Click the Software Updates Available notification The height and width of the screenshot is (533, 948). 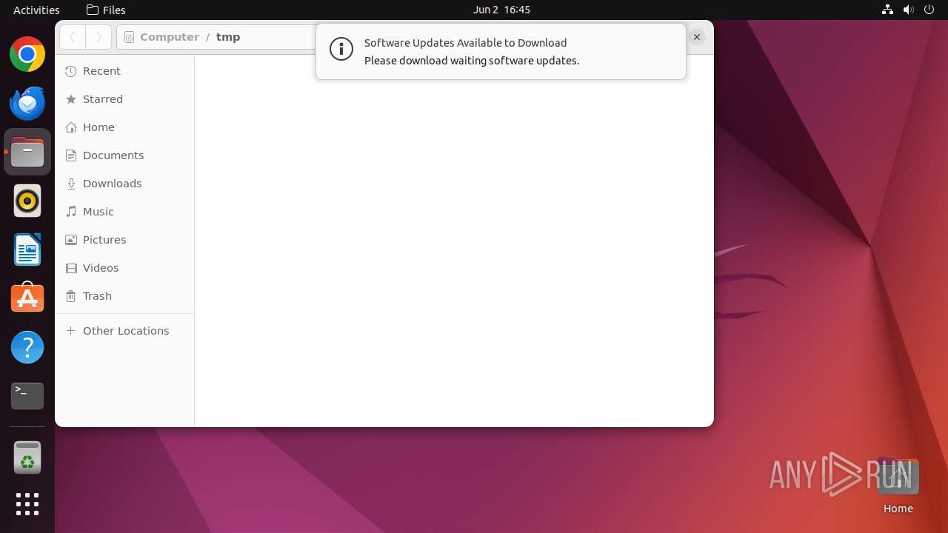(501, 52)
